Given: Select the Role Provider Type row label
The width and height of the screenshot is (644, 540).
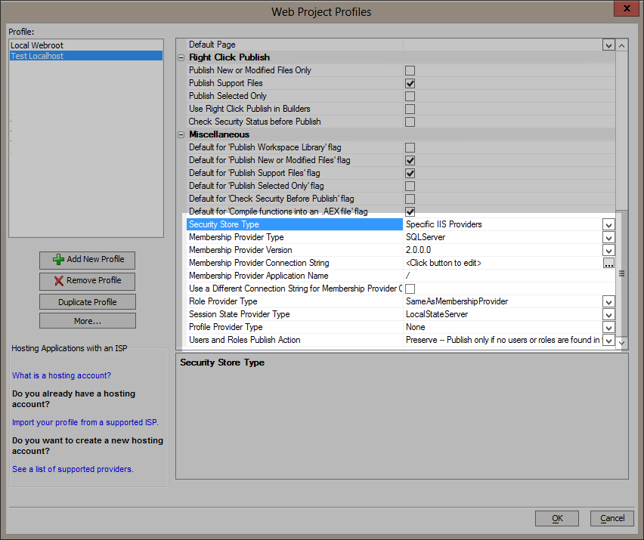Looking at the screenshot, I should (223, 301).
